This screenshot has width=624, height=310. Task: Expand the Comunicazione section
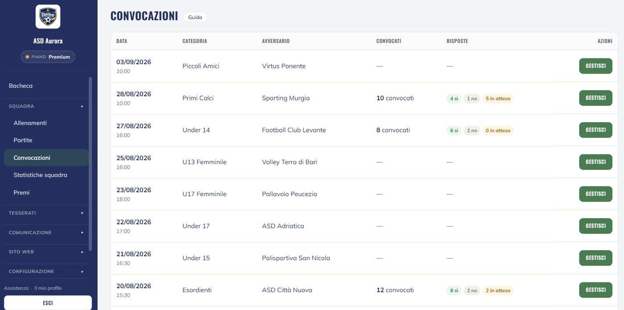point(46,232)
